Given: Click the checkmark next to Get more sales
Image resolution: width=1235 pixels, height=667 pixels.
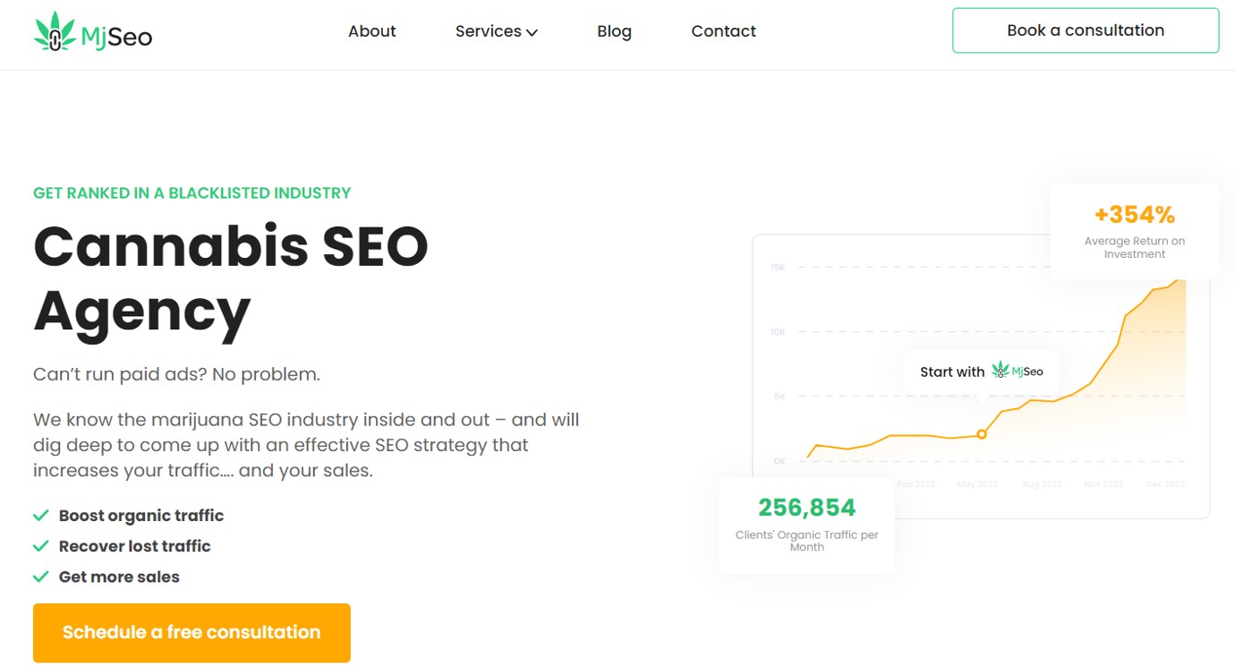Looking at the screenshot, I should coord(40,577).
